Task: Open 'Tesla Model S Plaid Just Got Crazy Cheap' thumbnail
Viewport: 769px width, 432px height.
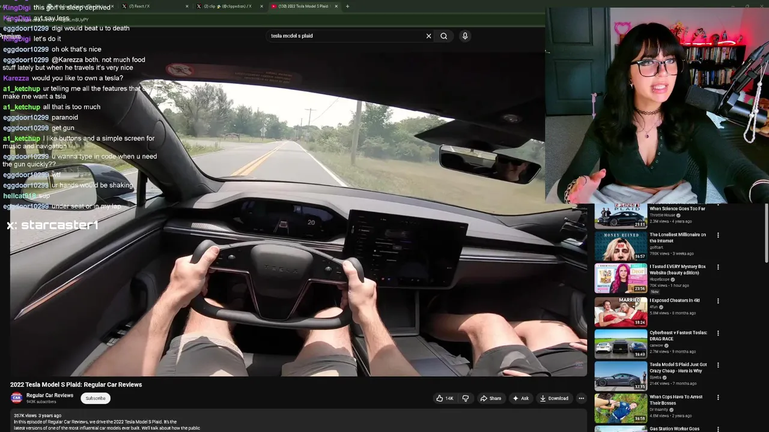Action: click(x=621, y=376)
